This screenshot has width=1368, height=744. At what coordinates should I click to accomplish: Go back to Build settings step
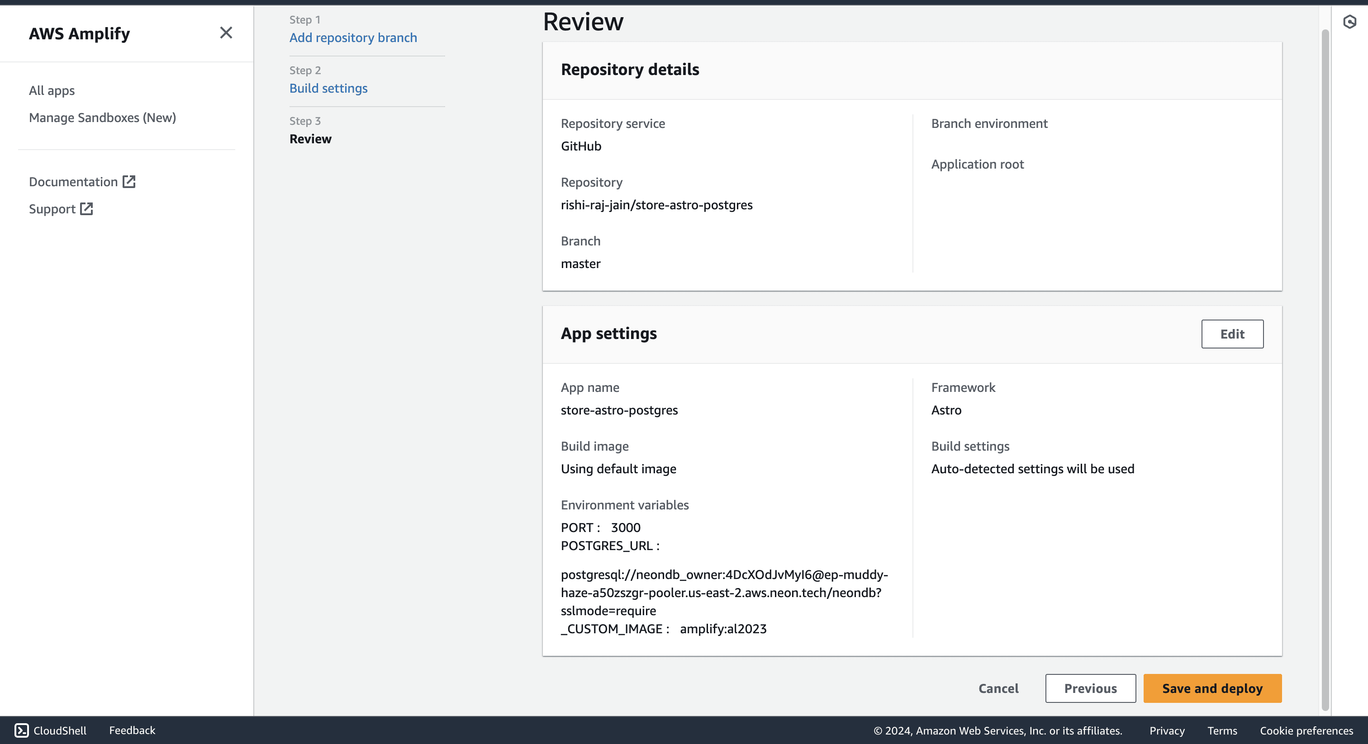(328, 88)
